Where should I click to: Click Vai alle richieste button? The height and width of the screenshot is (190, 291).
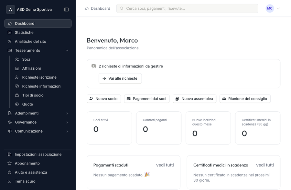(120, 78)
